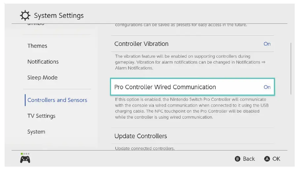Open the Themes settings section

37,46
